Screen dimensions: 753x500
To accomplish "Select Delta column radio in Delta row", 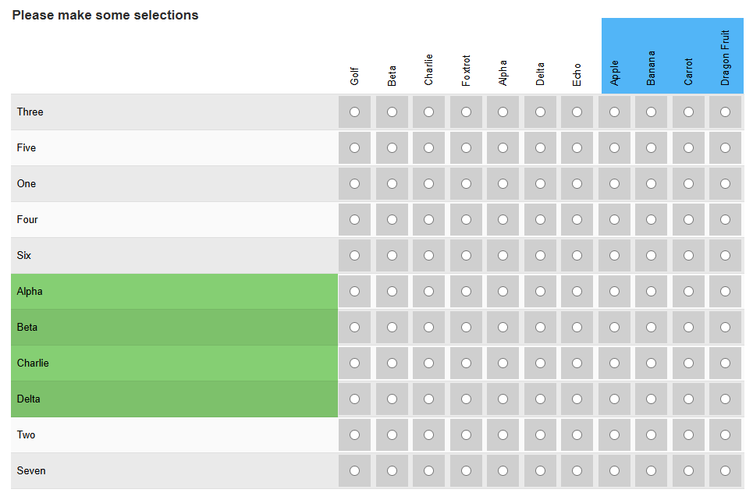I will 540,399.
